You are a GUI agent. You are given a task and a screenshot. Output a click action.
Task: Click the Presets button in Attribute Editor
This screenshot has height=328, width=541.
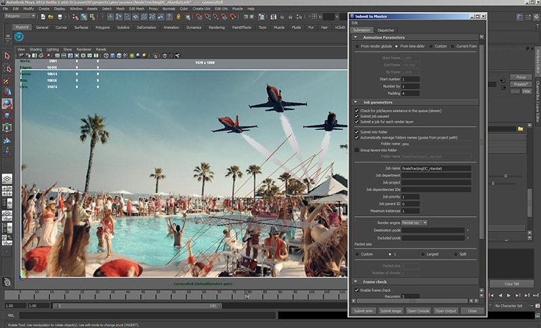pyautogui.click(x=521, y=84)
